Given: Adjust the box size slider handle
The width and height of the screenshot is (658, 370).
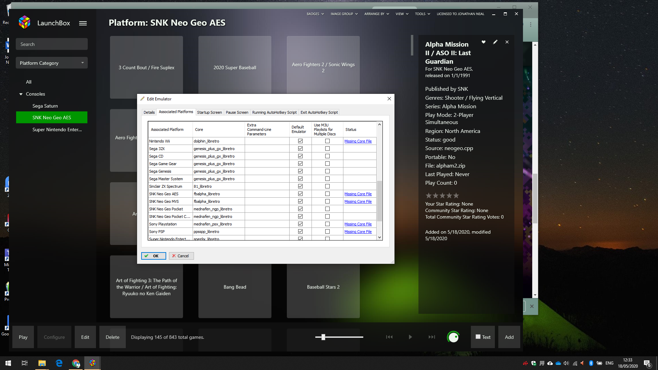Looking at the screenshot, I should tap(323, 337).
